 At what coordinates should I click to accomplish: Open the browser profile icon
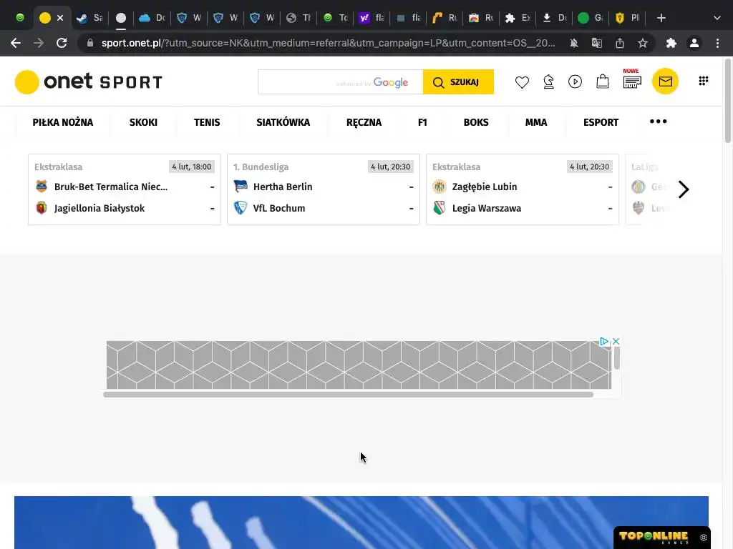click(x=694, y=43)
